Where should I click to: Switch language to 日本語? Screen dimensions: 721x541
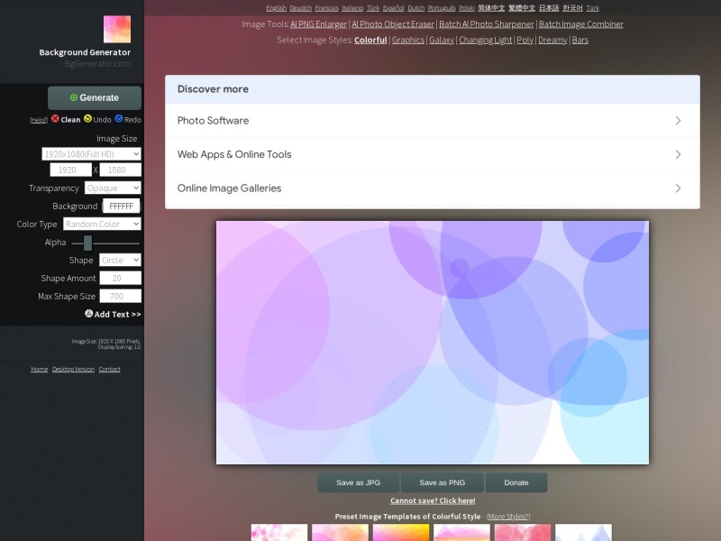pyautogui.click(x=549, y=8)
